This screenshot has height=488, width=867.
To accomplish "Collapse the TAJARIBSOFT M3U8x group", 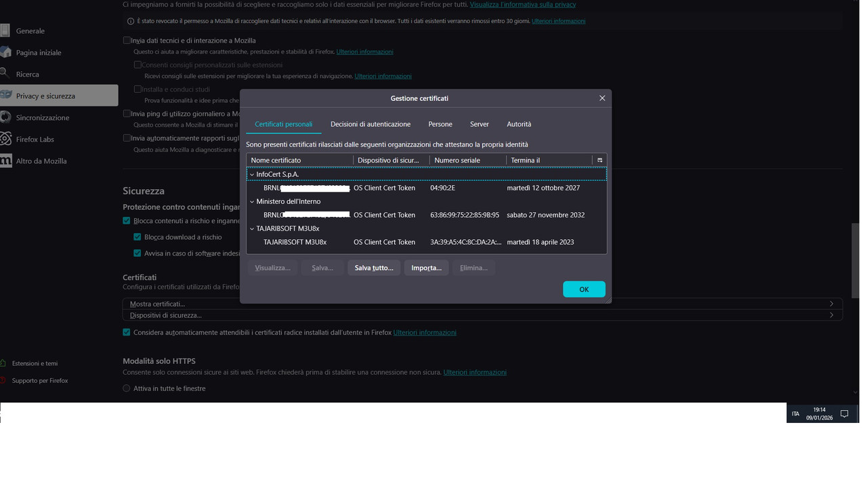I will pos(252,228).
